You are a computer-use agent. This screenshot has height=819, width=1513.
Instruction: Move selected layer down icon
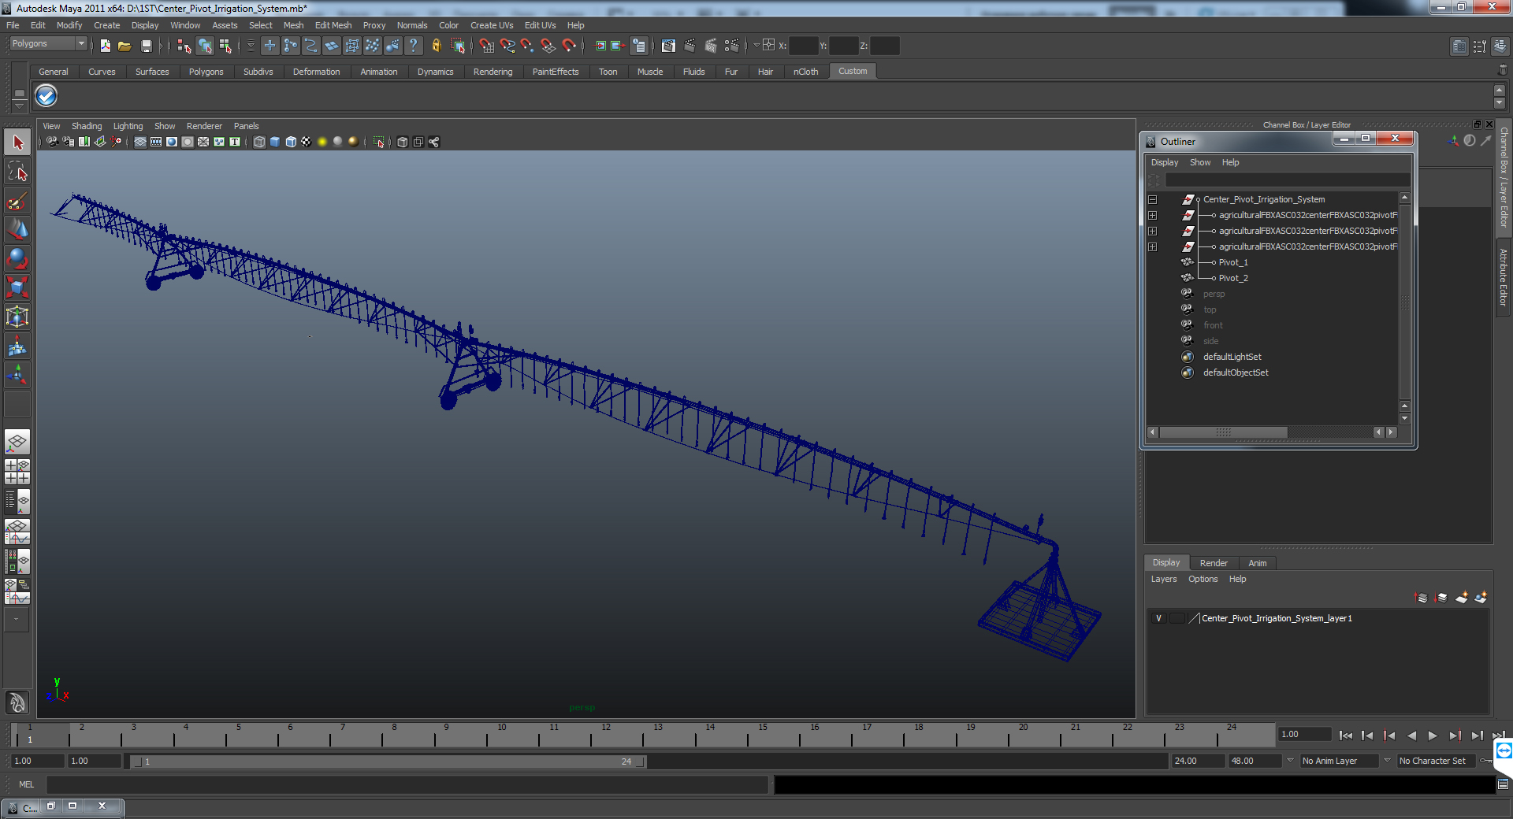pos(1441,598)
